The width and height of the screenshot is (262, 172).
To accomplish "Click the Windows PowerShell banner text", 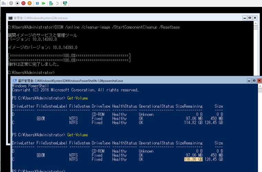I will [30, 86].
